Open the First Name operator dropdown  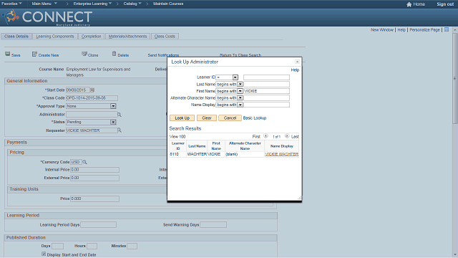point(240,91)
